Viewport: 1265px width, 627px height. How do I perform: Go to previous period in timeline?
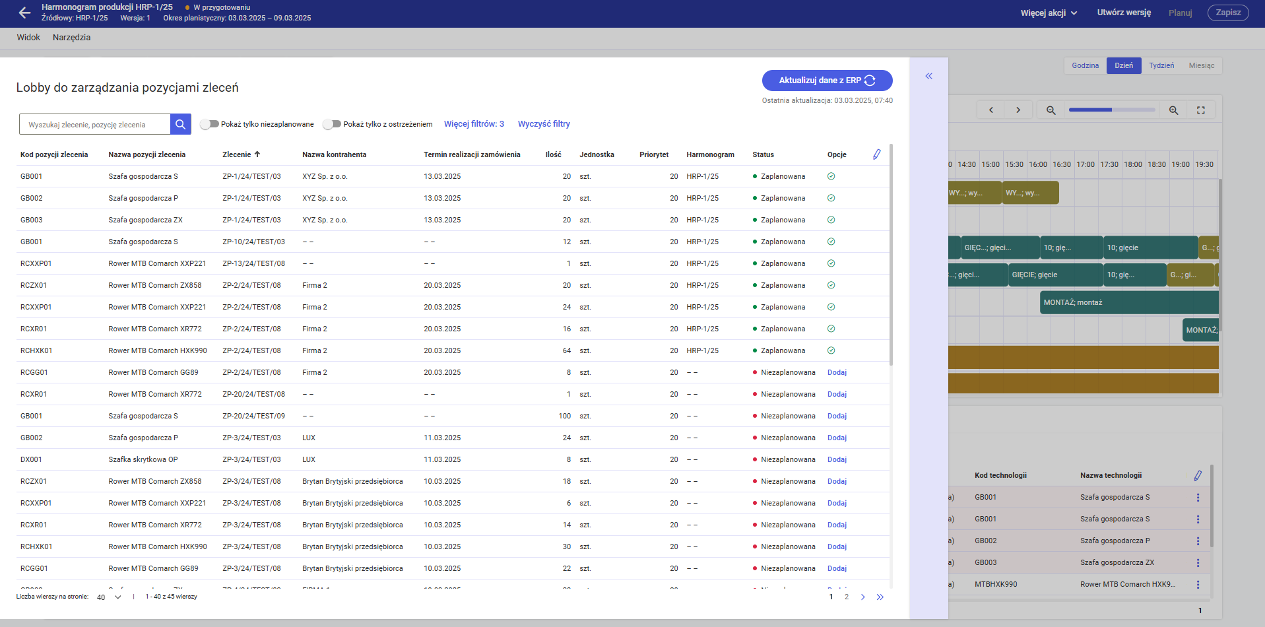pos(990,110)
